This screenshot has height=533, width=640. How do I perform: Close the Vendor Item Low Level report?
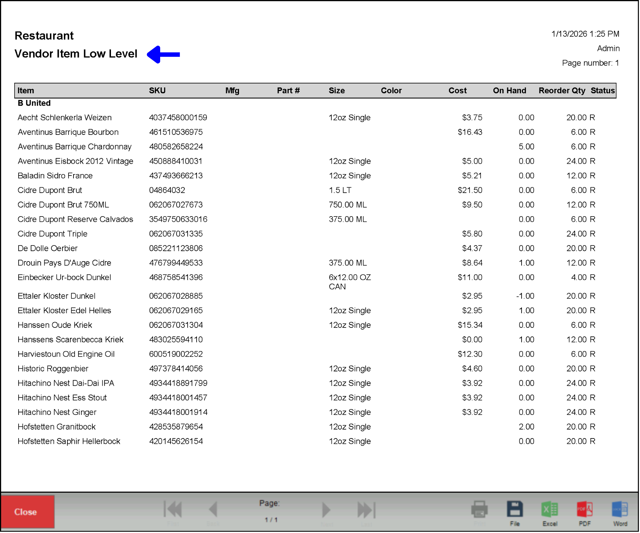click(x=28, y=512)
